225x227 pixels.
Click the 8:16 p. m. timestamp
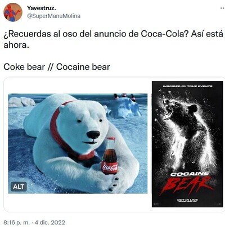17,223
